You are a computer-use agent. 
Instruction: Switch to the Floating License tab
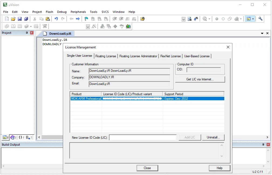(106, 56)
